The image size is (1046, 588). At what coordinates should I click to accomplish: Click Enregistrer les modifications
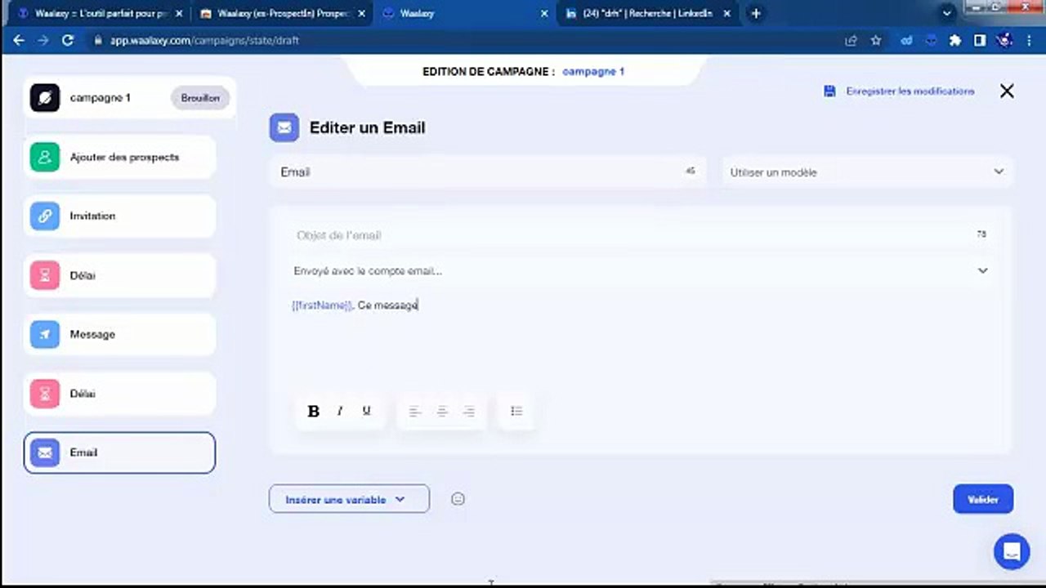(910, 91)
